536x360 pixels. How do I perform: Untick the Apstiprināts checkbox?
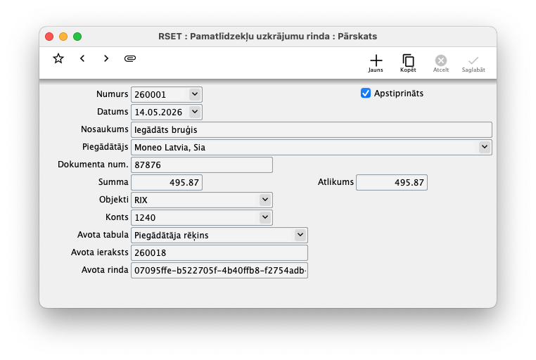tap(366, 93)
